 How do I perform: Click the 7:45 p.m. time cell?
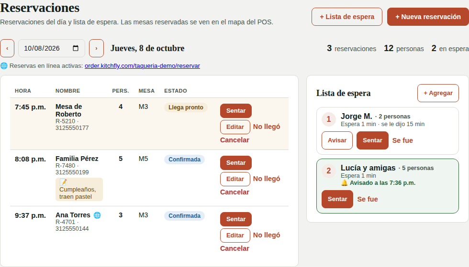pyautogui.click(x=30, y=107)
